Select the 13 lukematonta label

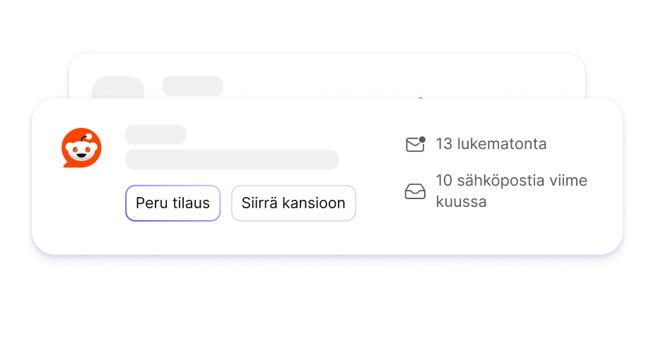pyautogui.click(x=491, y=144)
